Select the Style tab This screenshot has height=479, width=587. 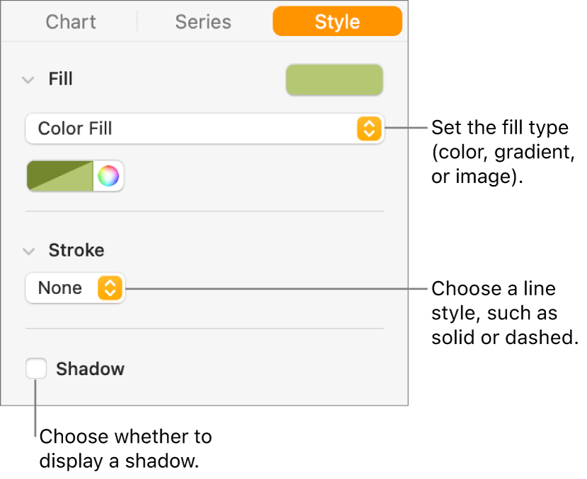337,22
